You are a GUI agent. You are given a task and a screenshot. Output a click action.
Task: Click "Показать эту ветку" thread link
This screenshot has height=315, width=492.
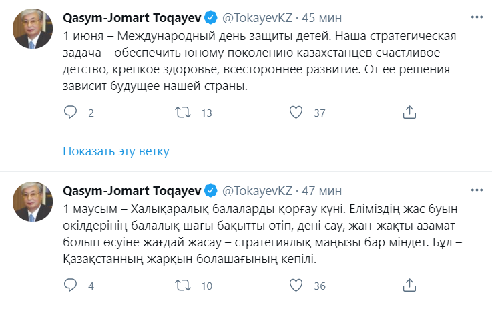(x=116, y=151)
